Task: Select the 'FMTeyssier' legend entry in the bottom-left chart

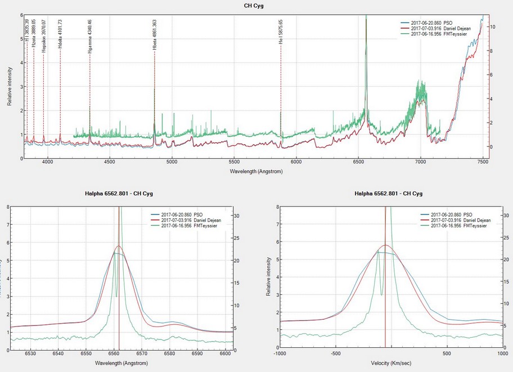Action: [184, 226]
